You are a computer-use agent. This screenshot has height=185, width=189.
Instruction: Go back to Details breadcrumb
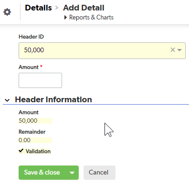click(38, 8)
